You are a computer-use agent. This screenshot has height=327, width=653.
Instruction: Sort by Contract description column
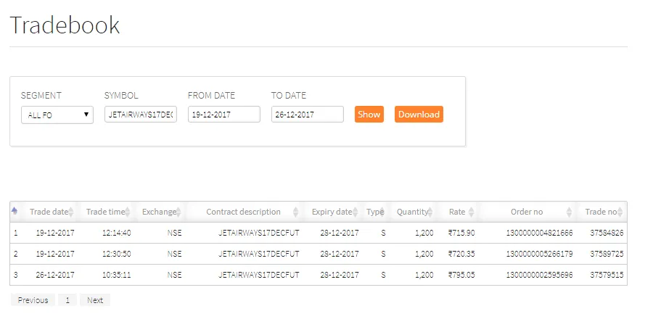(243, 212)
